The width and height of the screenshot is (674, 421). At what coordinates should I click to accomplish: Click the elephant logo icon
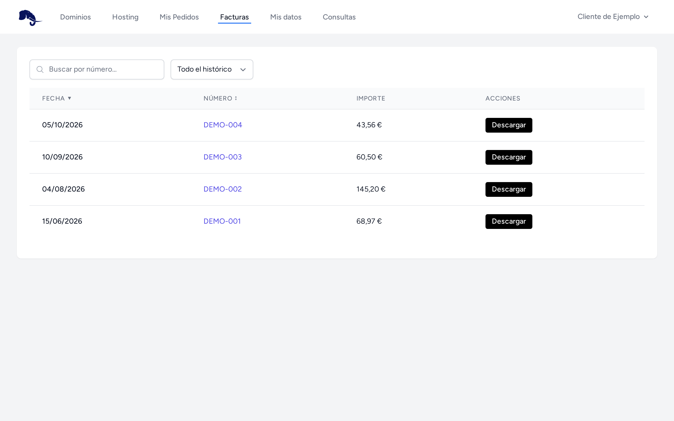click(x=30, y=18)
